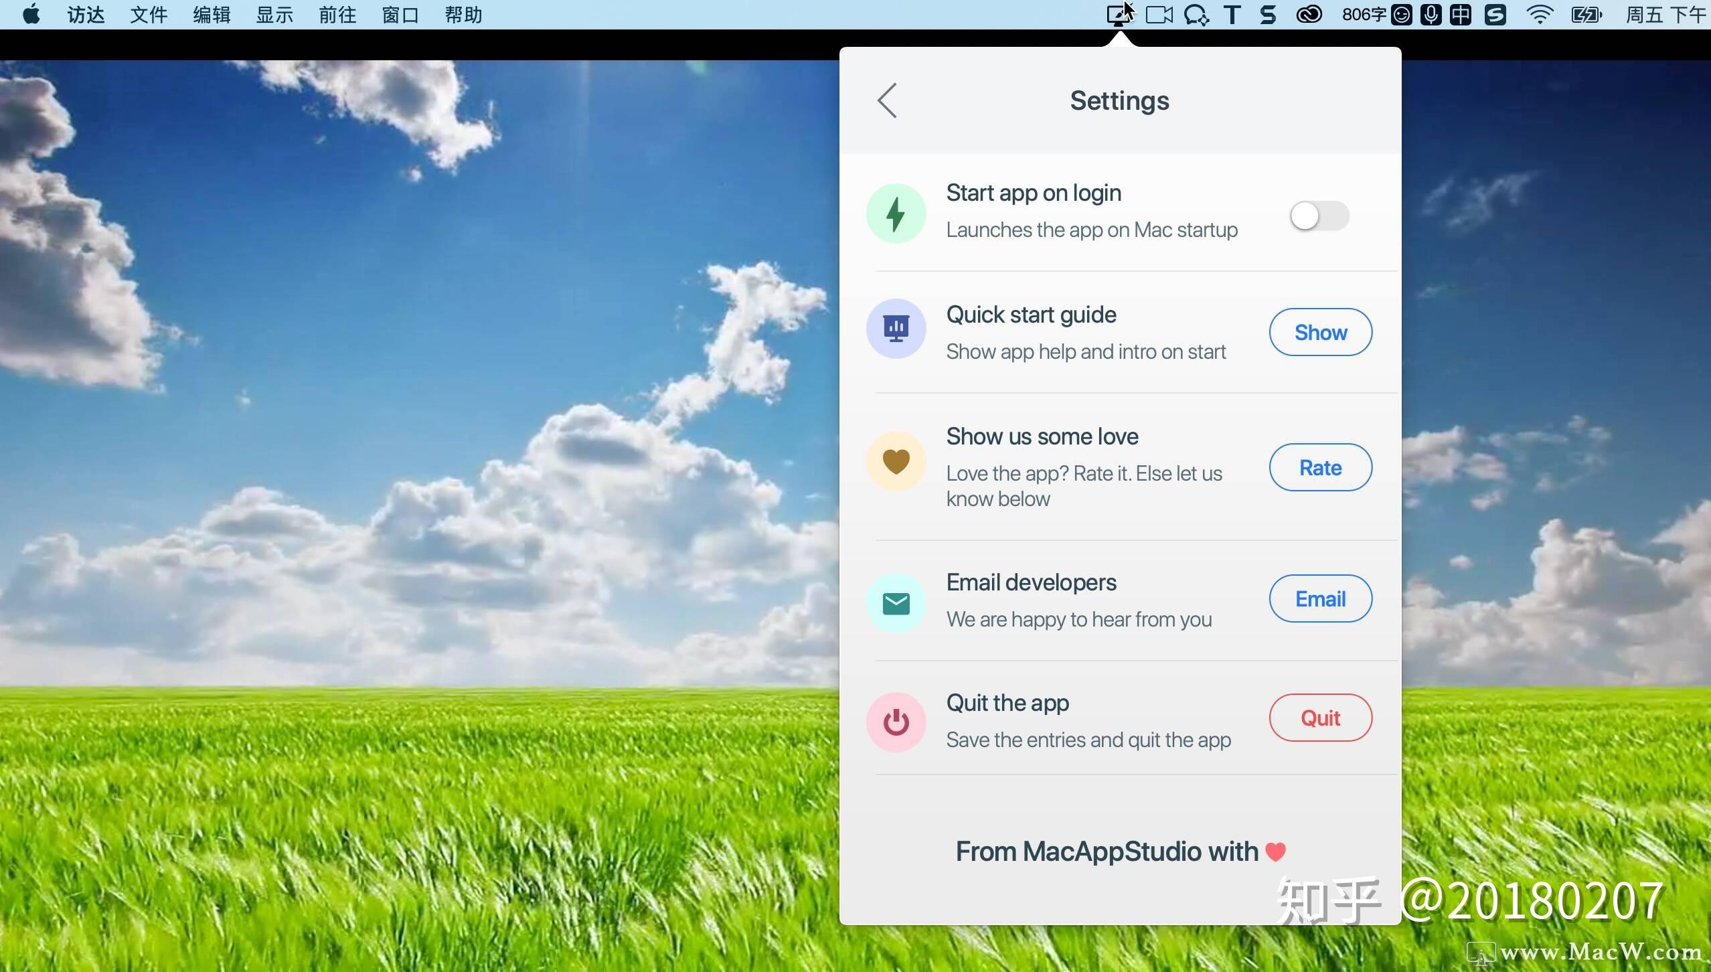1711x972 pixels.
Task: Click the Rate button
Action: [1319, 467]
